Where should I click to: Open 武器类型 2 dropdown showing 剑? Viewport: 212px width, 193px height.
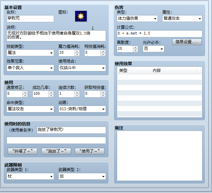82,176
